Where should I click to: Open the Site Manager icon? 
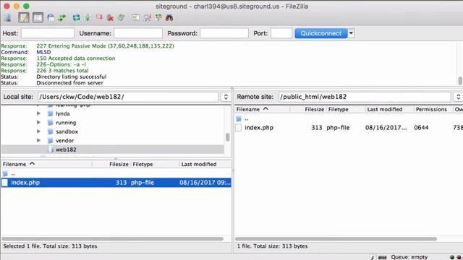coord(8,17)
